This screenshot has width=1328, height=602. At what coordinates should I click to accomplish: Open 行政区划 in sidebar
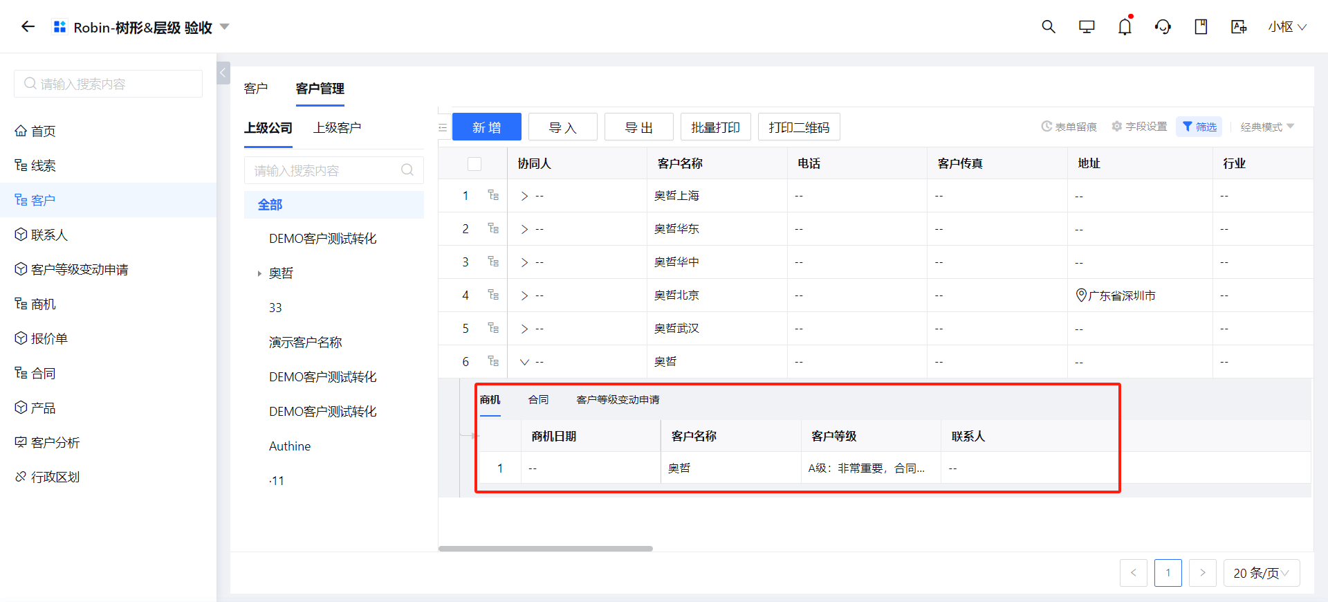point(108,477)
